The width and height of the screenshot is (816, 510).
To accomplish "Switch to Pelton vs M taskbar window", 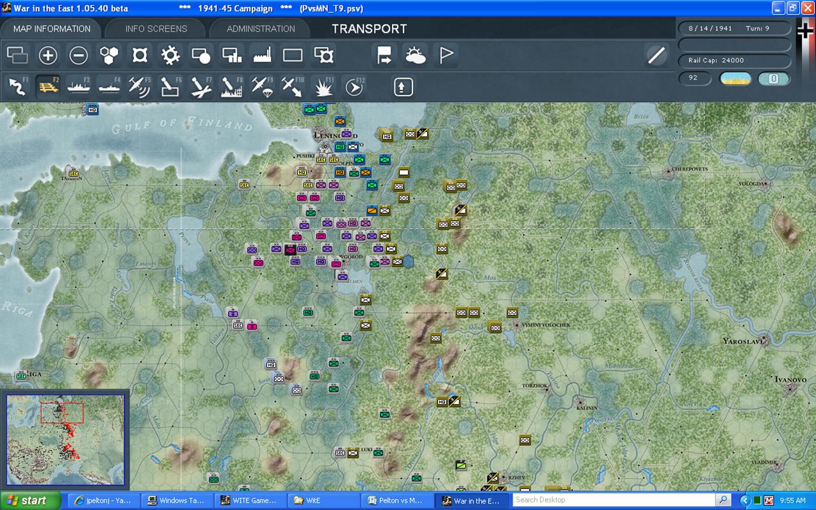I will (397, 500).
